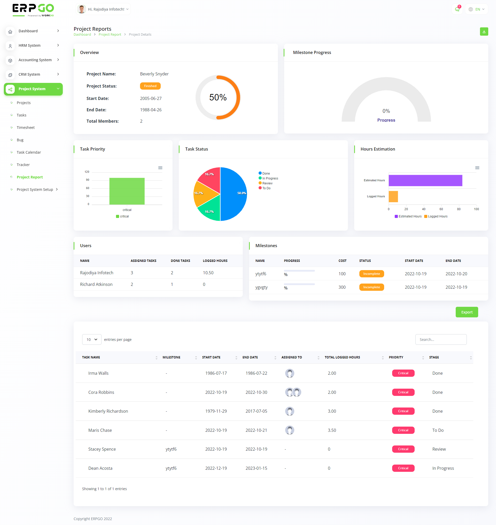Viewport: 496px width, 525px height.
Task: Click the Finished project status badge
Action: coord(150,86)
